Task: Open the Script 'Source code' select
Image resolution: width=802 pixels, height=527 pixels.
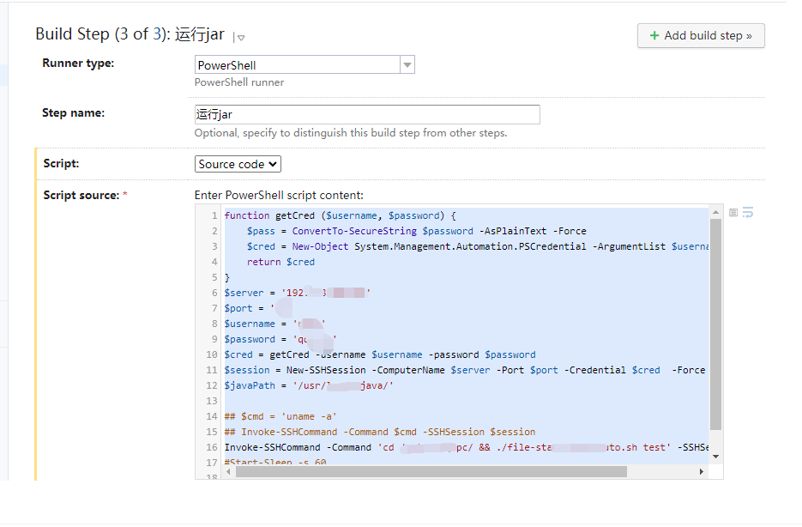Action: click(238, 164)
